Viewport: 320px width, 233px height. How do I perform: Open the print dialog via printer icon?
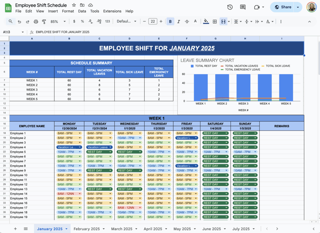click(x=36, y=21)
